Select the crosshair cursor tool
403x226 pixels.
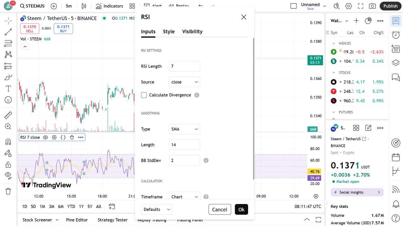pyautogui.click(x=8, y=21)
